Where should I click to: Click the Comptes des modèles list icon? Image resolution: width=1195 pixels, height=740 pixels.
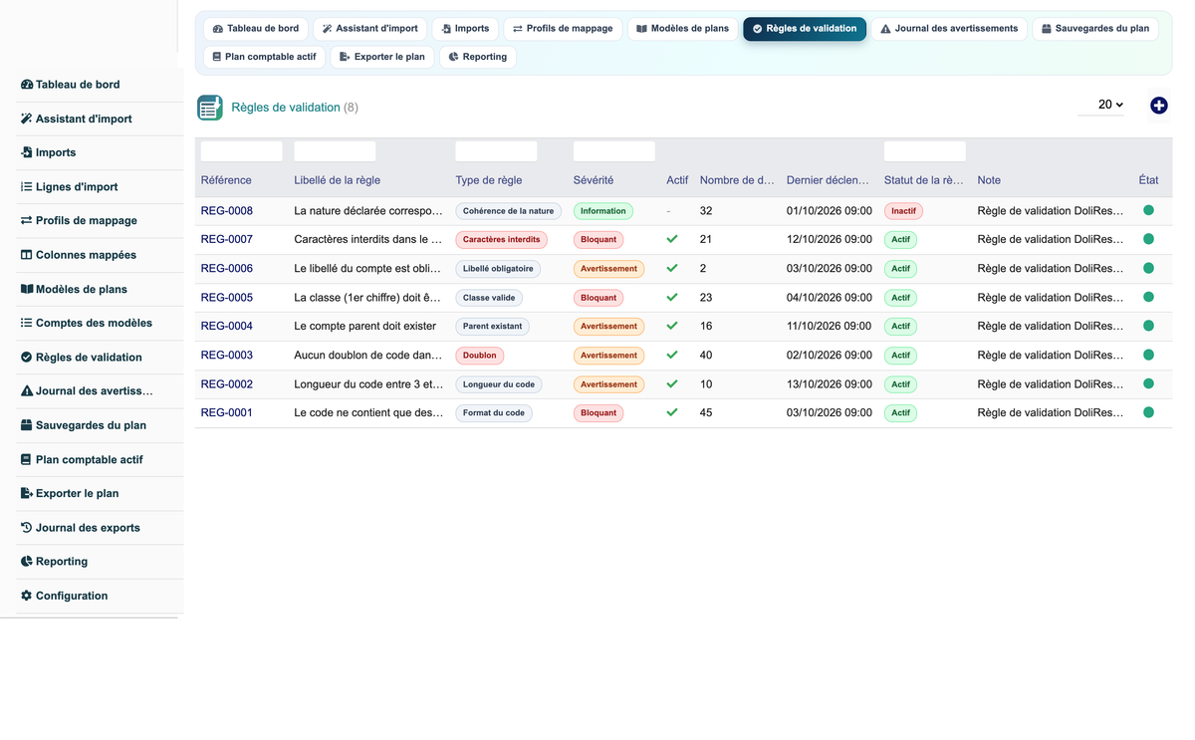pyautogui.click(x=27, y=323)
